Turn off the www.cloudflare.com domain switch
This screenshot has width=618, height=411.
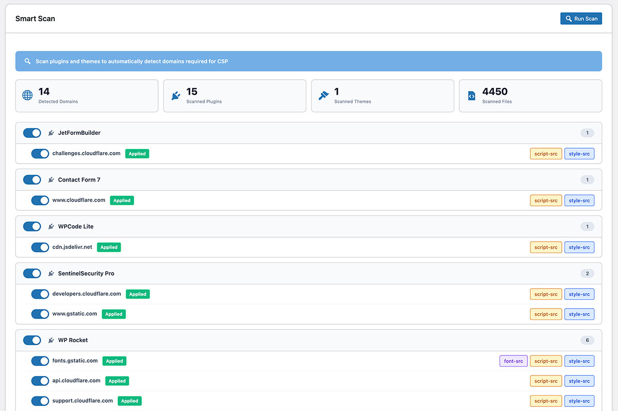click(40, 200)
